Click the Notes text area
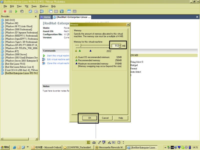 click(56, 91)
